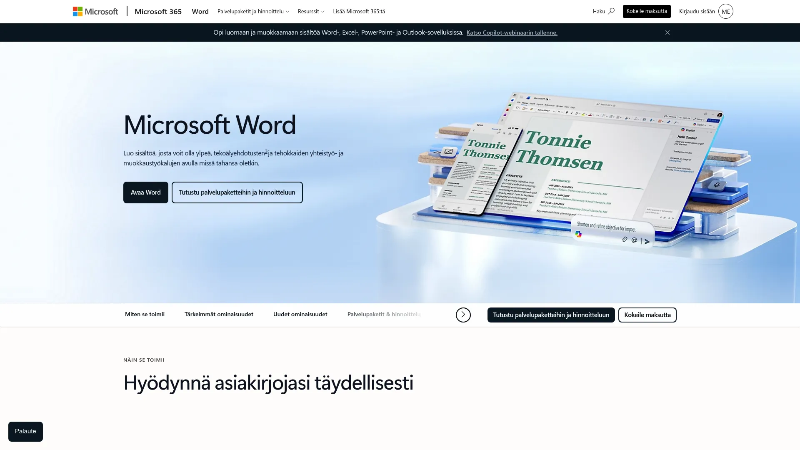This screenshot has width=800, height=450.
Task: Jump to Palvelupaketit & hinnoittelu section
Action: click(x=384, y=315)
